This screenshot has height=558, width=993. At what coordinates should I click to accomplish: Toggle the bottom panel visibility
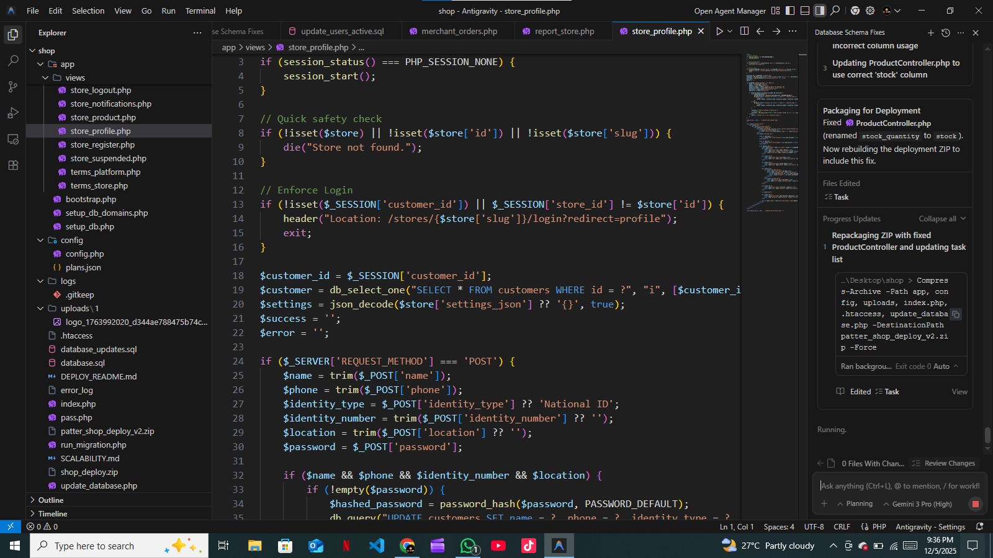pyautogui.click(x=805, y=11)
